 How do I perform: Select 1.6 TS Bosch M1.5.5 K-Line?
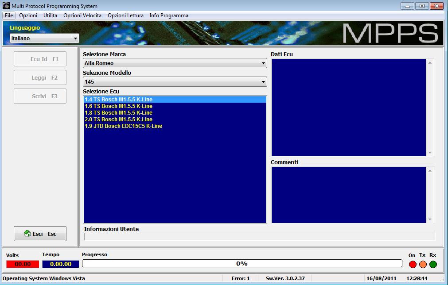[175, 106]
